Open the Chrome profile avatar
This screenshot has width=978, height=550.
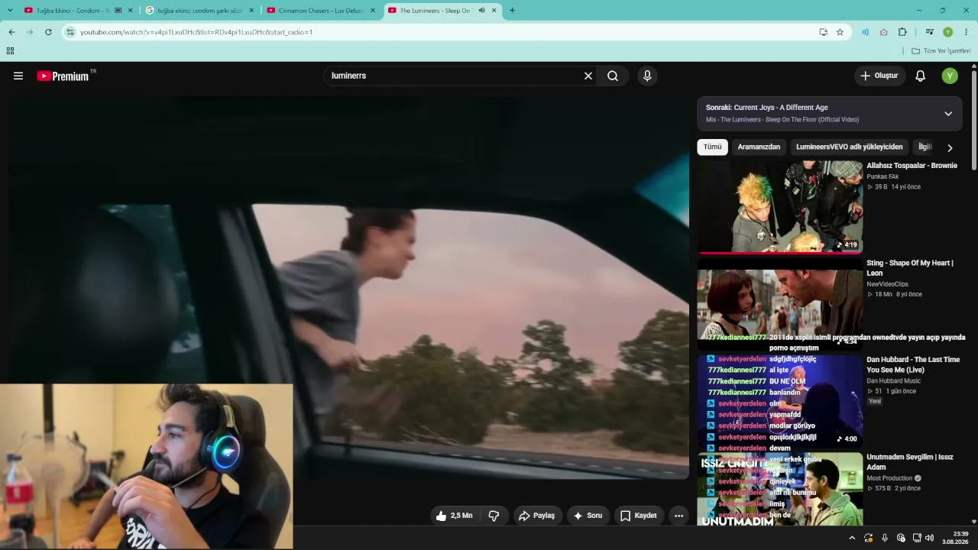948,32
